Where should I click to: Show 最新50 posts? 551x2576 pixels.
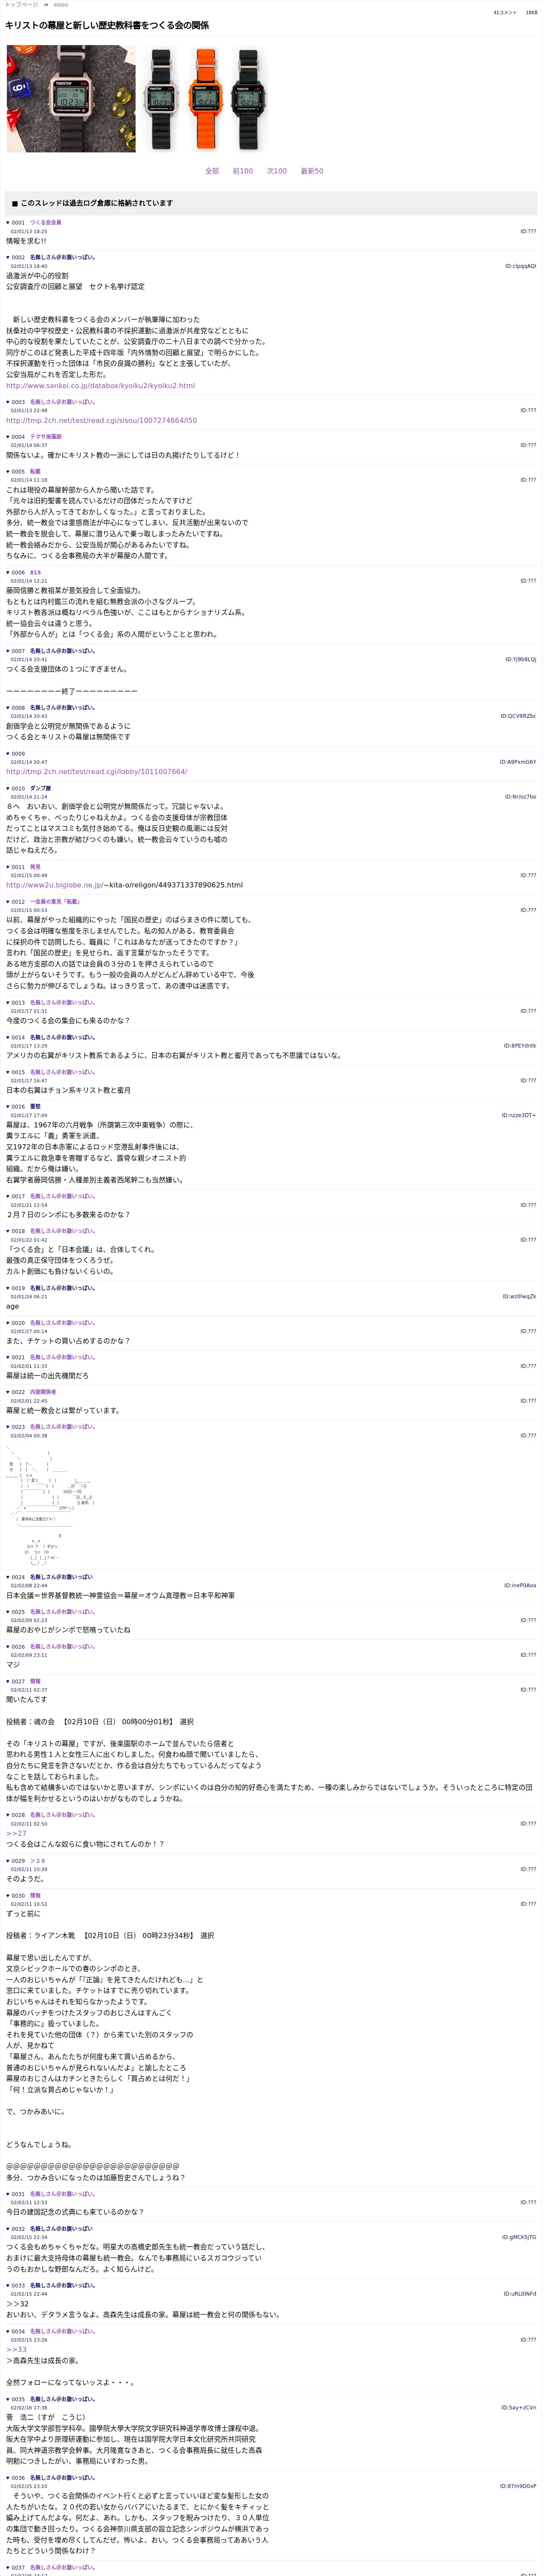312,171
